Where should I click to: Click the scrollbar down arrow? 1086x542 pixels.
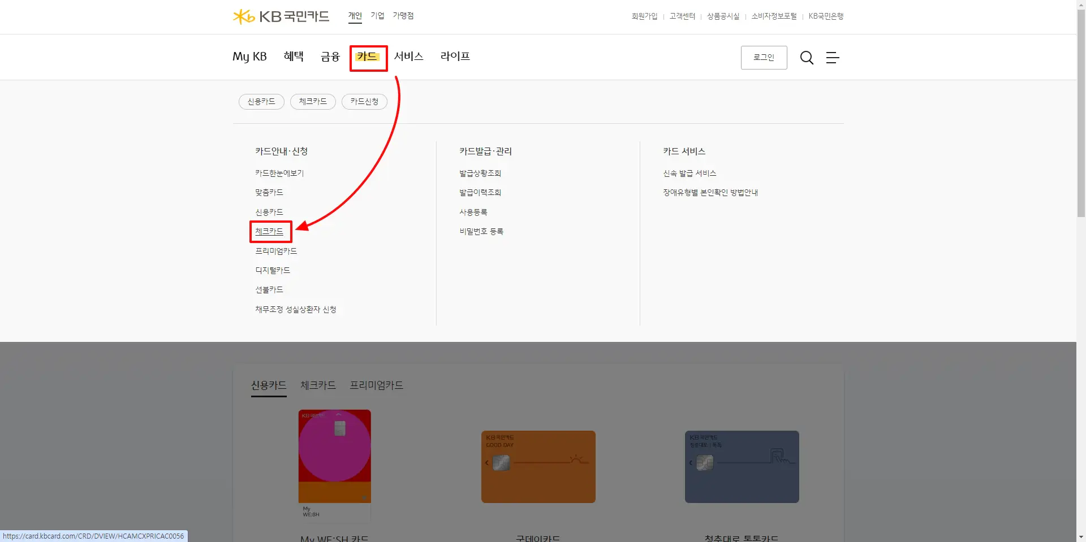pyautogui.click(x=1081, y=537)
